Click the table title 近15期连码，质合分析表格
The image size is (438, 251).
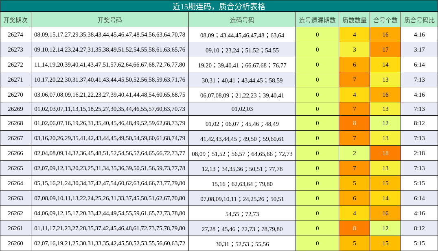219,6
